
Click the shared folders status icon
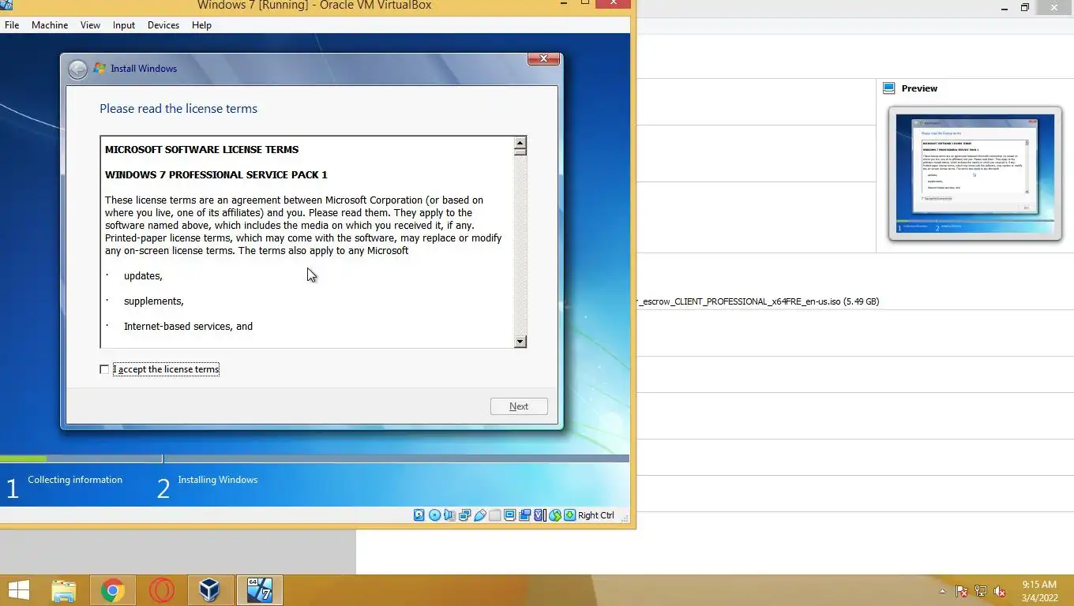tap(494, 515)
